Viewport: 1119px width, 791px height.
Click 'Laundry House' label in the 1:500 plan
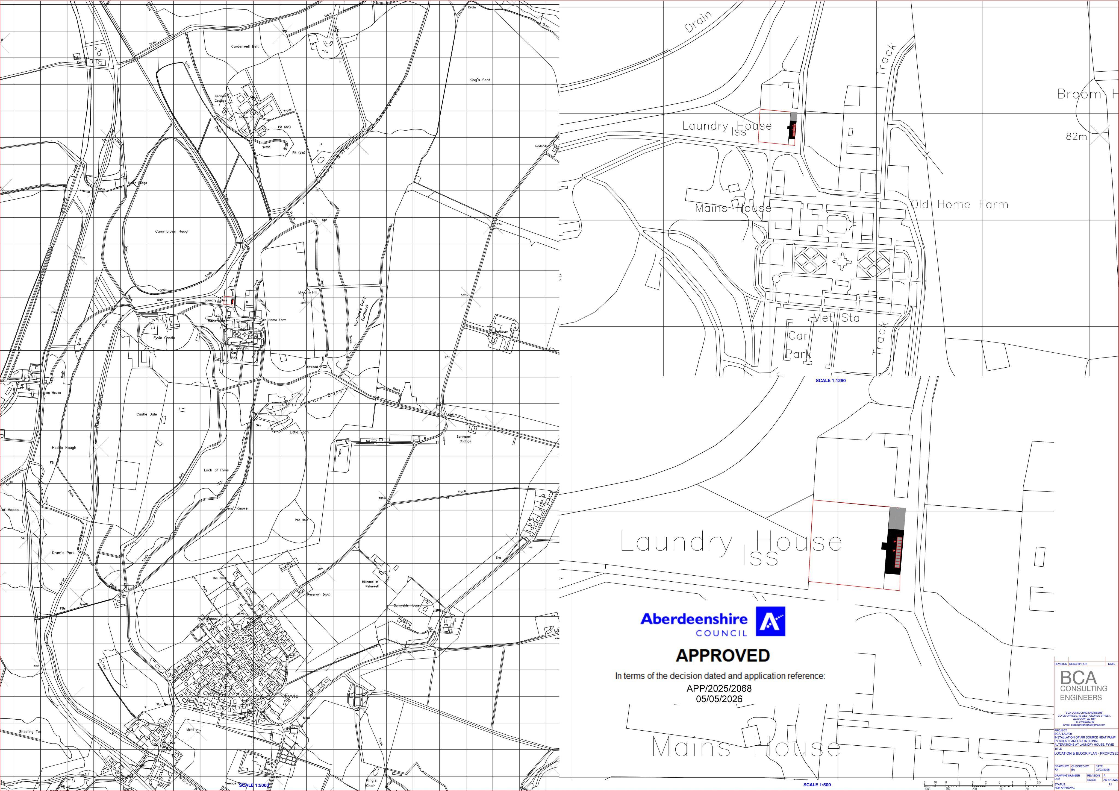click(x=731, y=542)
